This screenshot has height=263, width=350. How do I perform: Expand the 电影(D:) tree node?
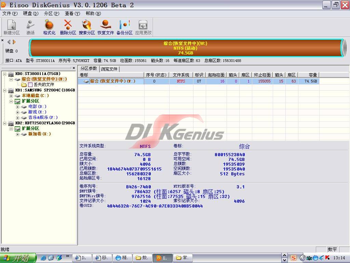(x=17, y=107)
